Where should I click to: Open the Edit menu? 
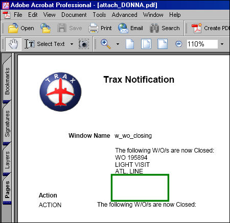(x=33, y=15)
